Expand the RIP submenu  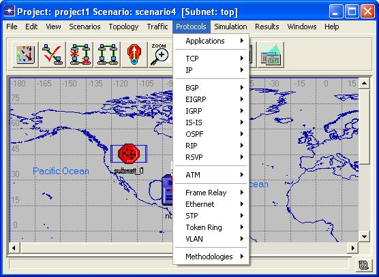pyautogui.click(x=211, y=146)
